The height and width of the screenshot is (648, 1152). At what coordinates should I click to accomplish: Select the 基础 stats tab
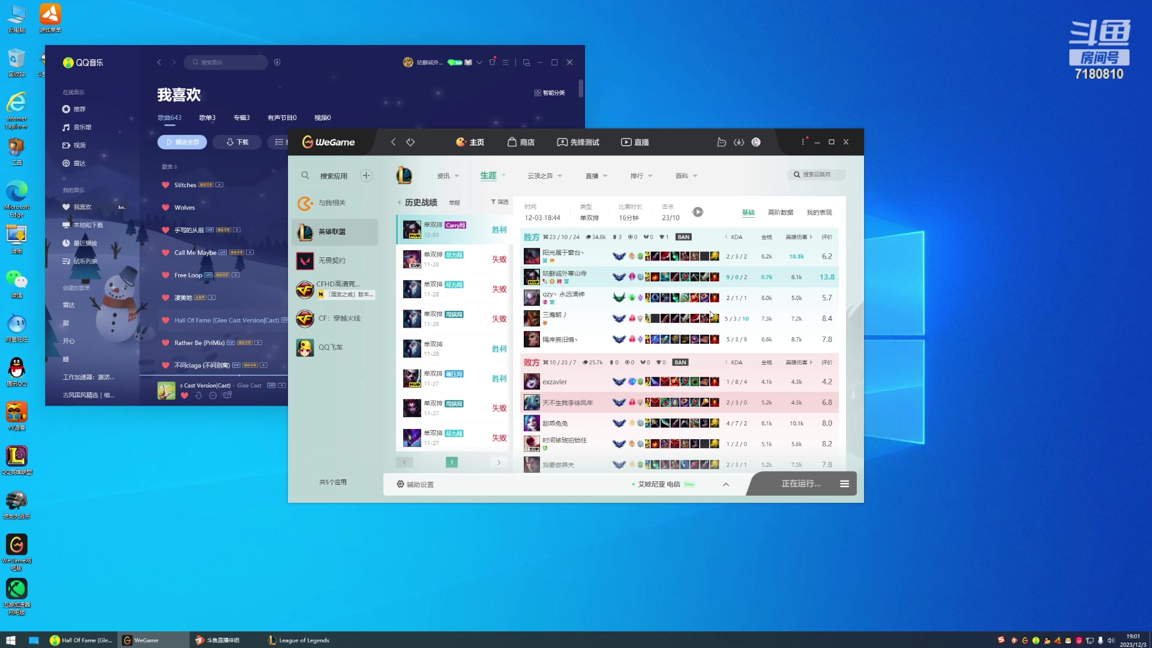point(748,212)
